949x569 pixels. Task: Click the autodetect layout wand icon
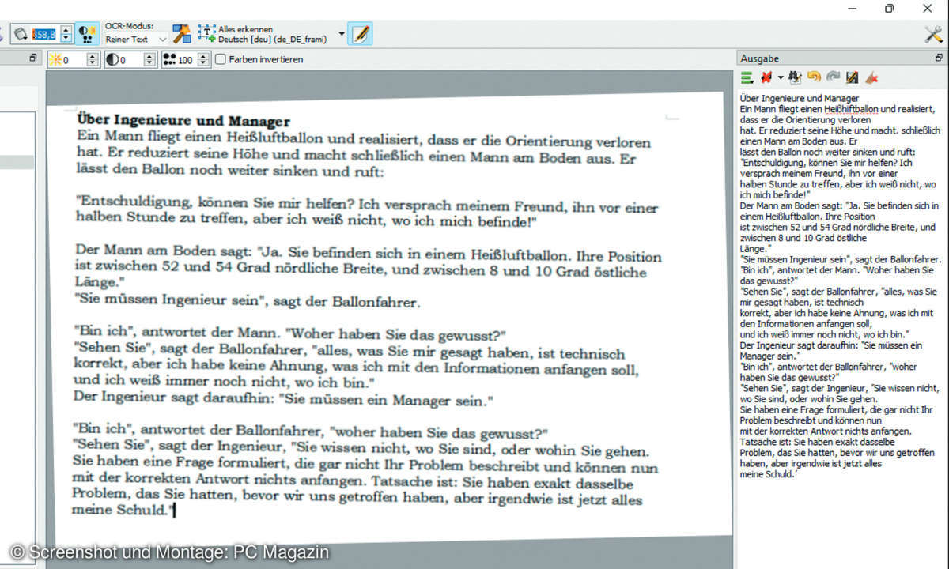(182, 34)
